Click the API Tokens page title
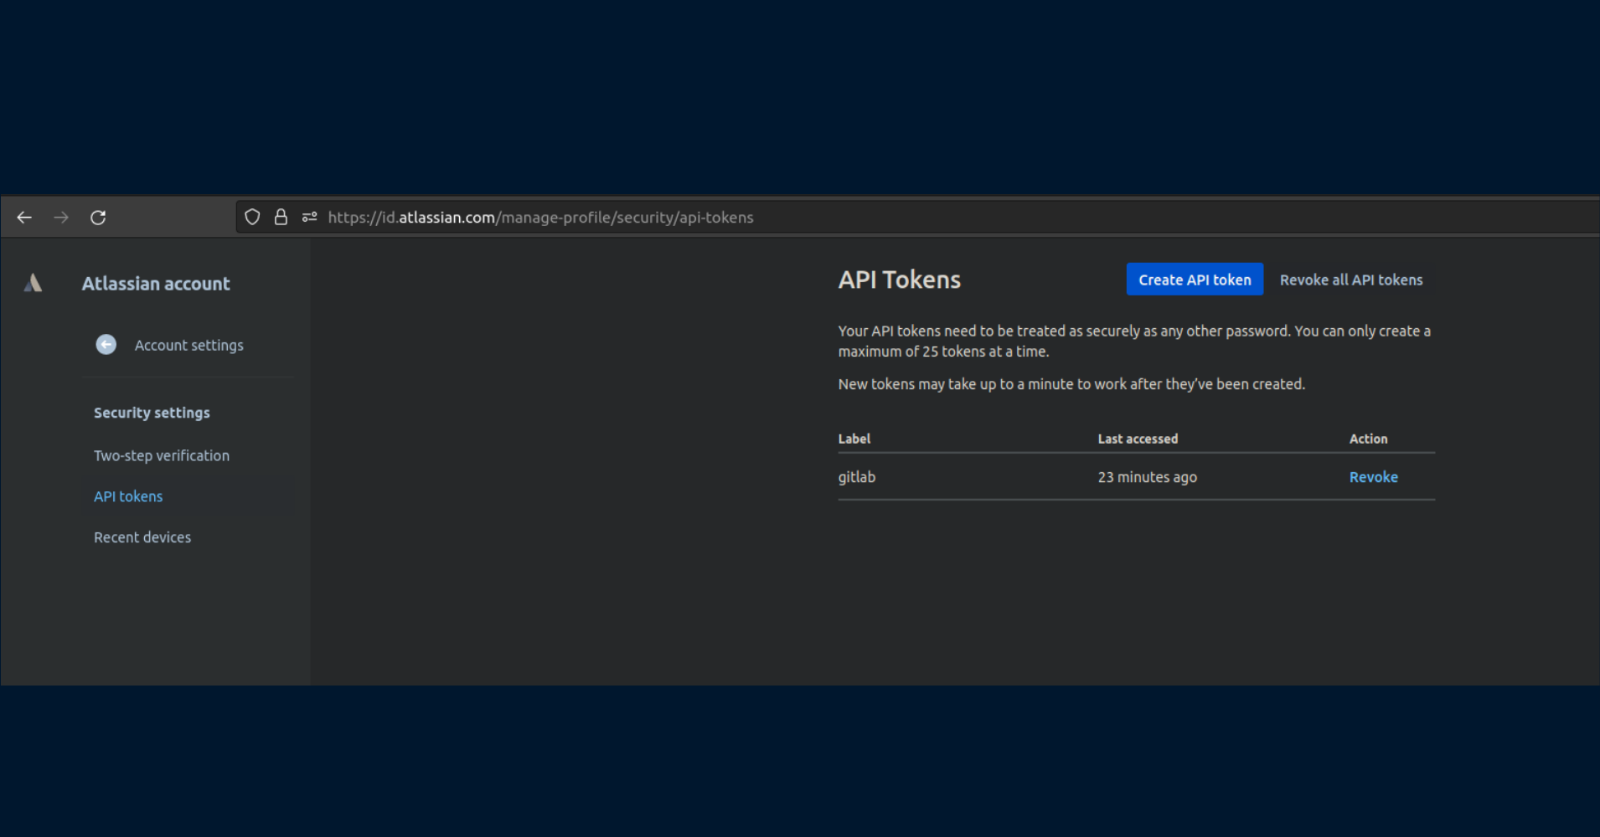Screen dimensions: 1600x837 click(899, 280)
